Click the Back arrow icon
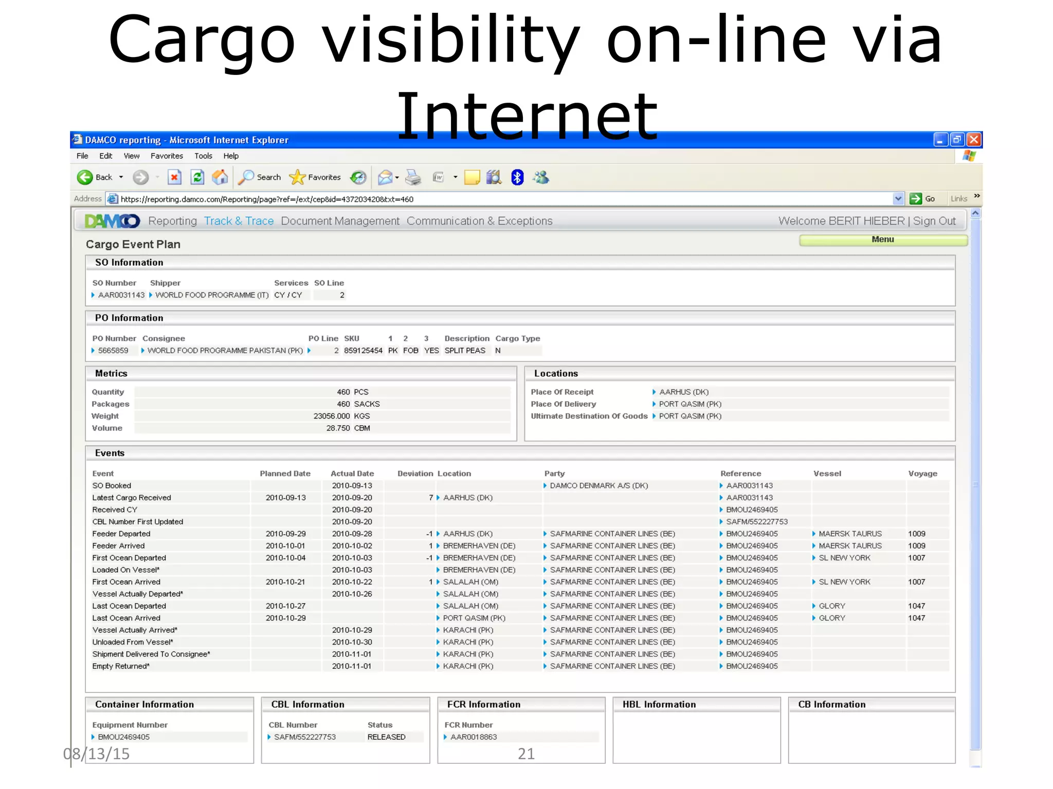Screen dimensions: 1053x789 coord(85,177)
